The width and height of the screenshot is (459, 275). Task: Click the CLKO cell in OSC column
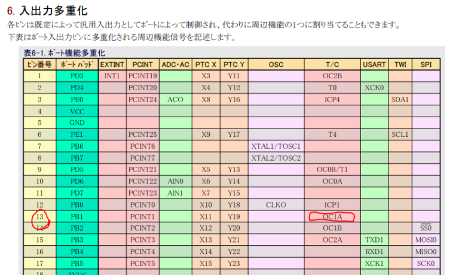tap(276, 204)
